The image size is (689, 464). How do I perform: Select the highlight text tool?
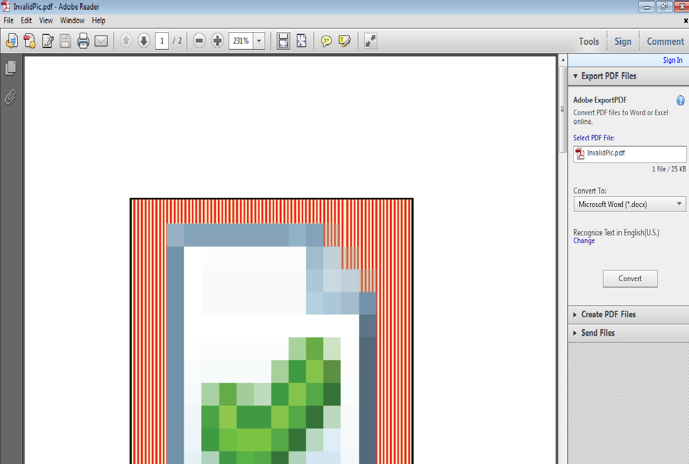345,41
